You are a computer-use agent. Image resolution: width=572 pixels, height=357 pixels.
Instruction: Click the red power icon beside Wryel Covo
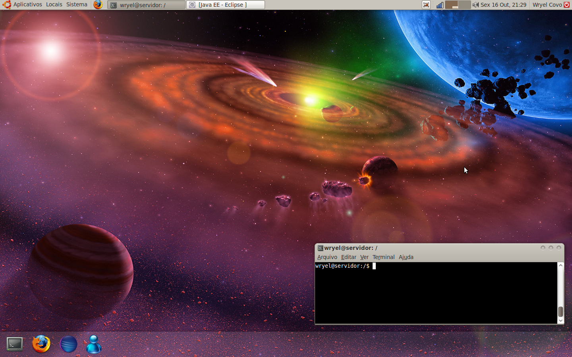pos(567,5)
